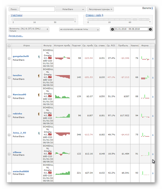Sort by the Подсчет column header
Viewport: 162px width, 189px height.
(x=76, y=46)
